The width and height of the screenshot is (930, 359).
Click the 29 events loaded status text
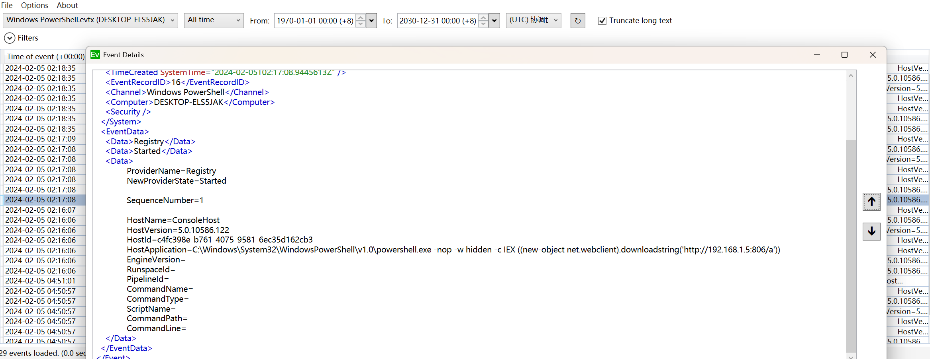(43, 353)
